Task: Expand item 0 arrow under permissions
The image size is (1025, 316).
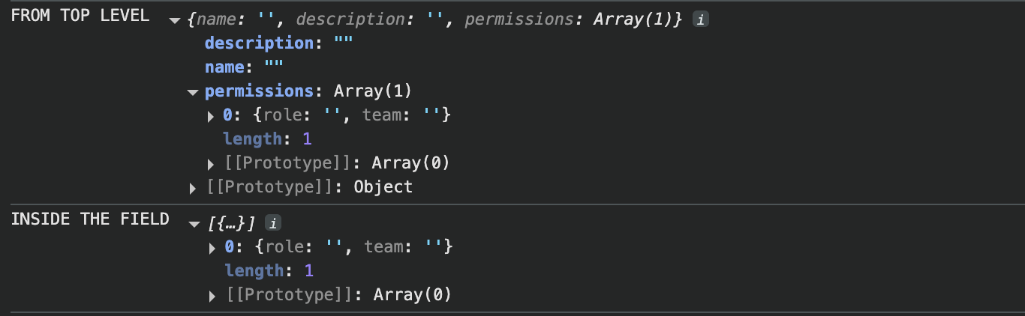Action: [x=212, y=116]
